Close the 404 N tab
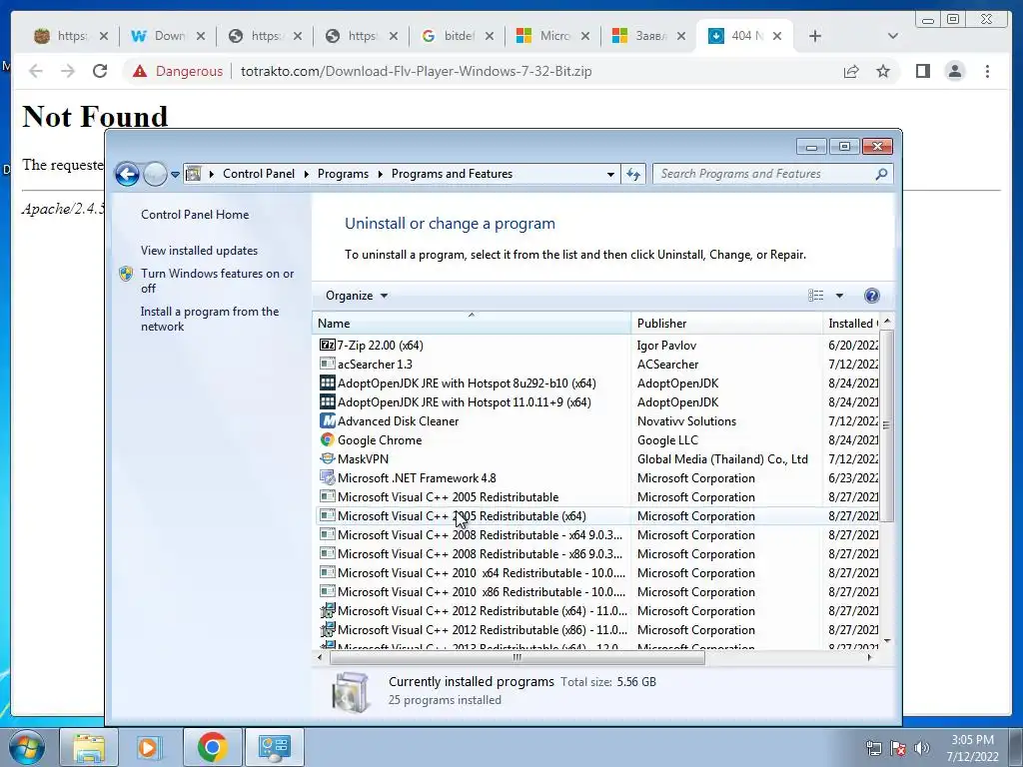Viewport: 1023px width, 767px height. tap(777, 36)
